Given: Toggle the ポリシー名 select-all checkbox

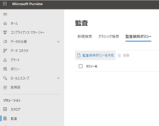Looking at the screenshot, I should pyautogui.click(x=81, y=66).
